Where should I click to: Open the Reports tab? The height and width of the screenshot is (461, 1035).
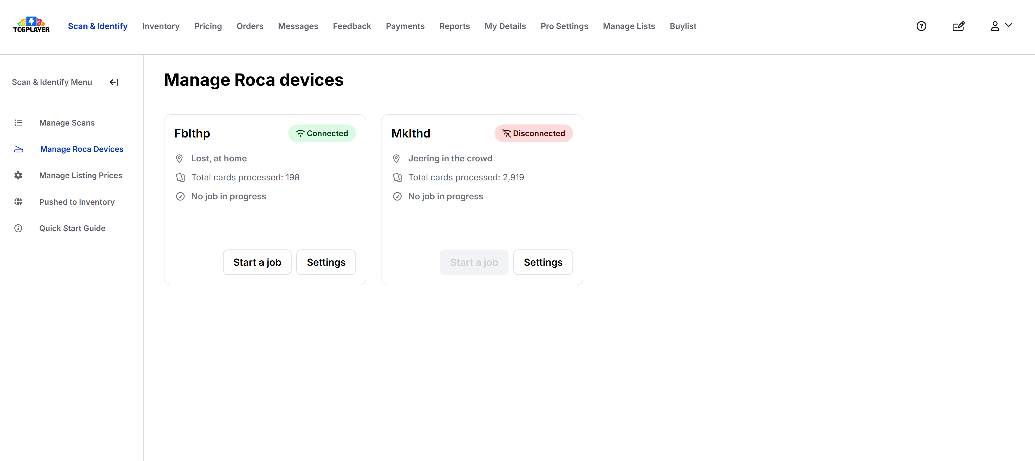pyautogui.click(x=454, y=26)
